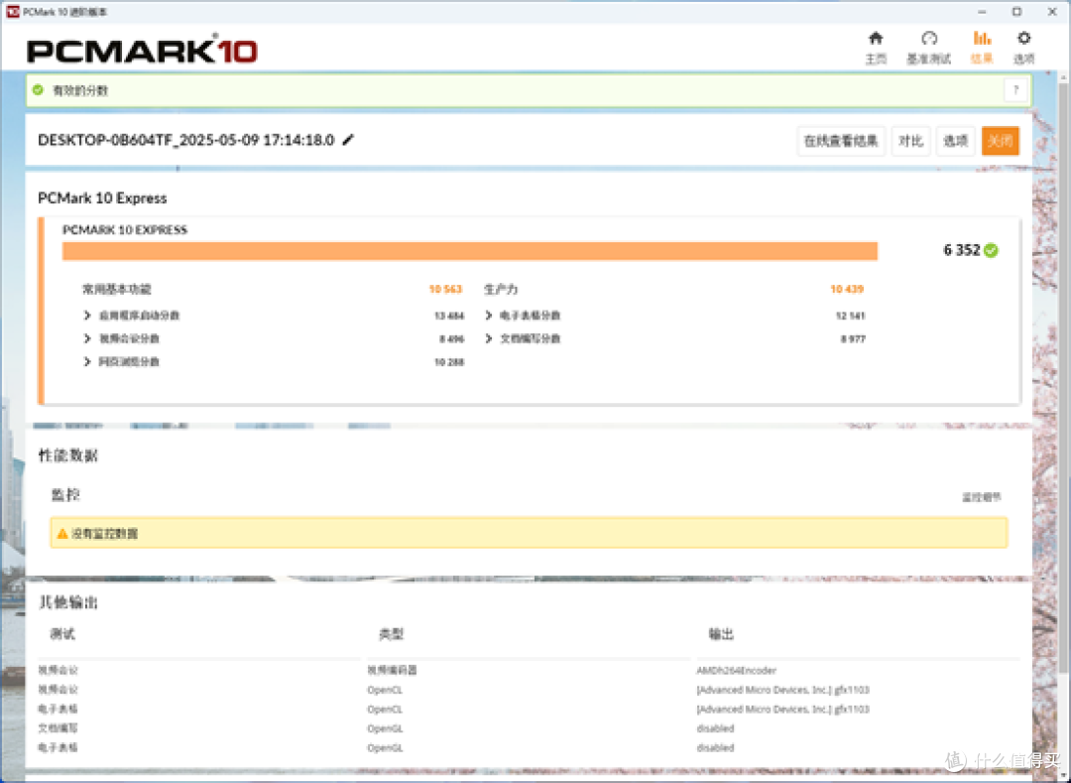The width and height of the screenshot is (1071, 783).
Task: Select the overall score 6 352
Action: pos(962,250)
